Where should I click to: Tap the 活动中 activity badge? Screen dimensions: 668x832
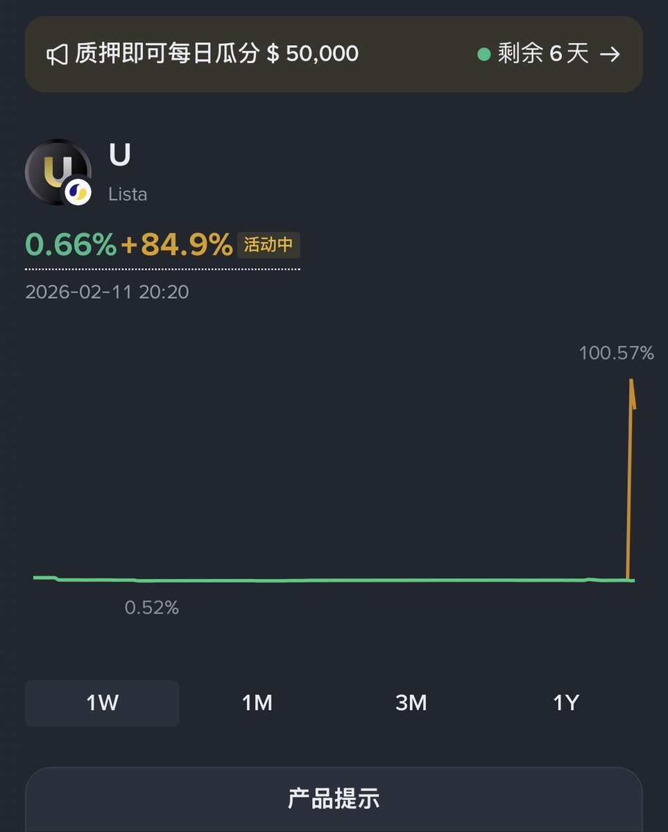268,245
